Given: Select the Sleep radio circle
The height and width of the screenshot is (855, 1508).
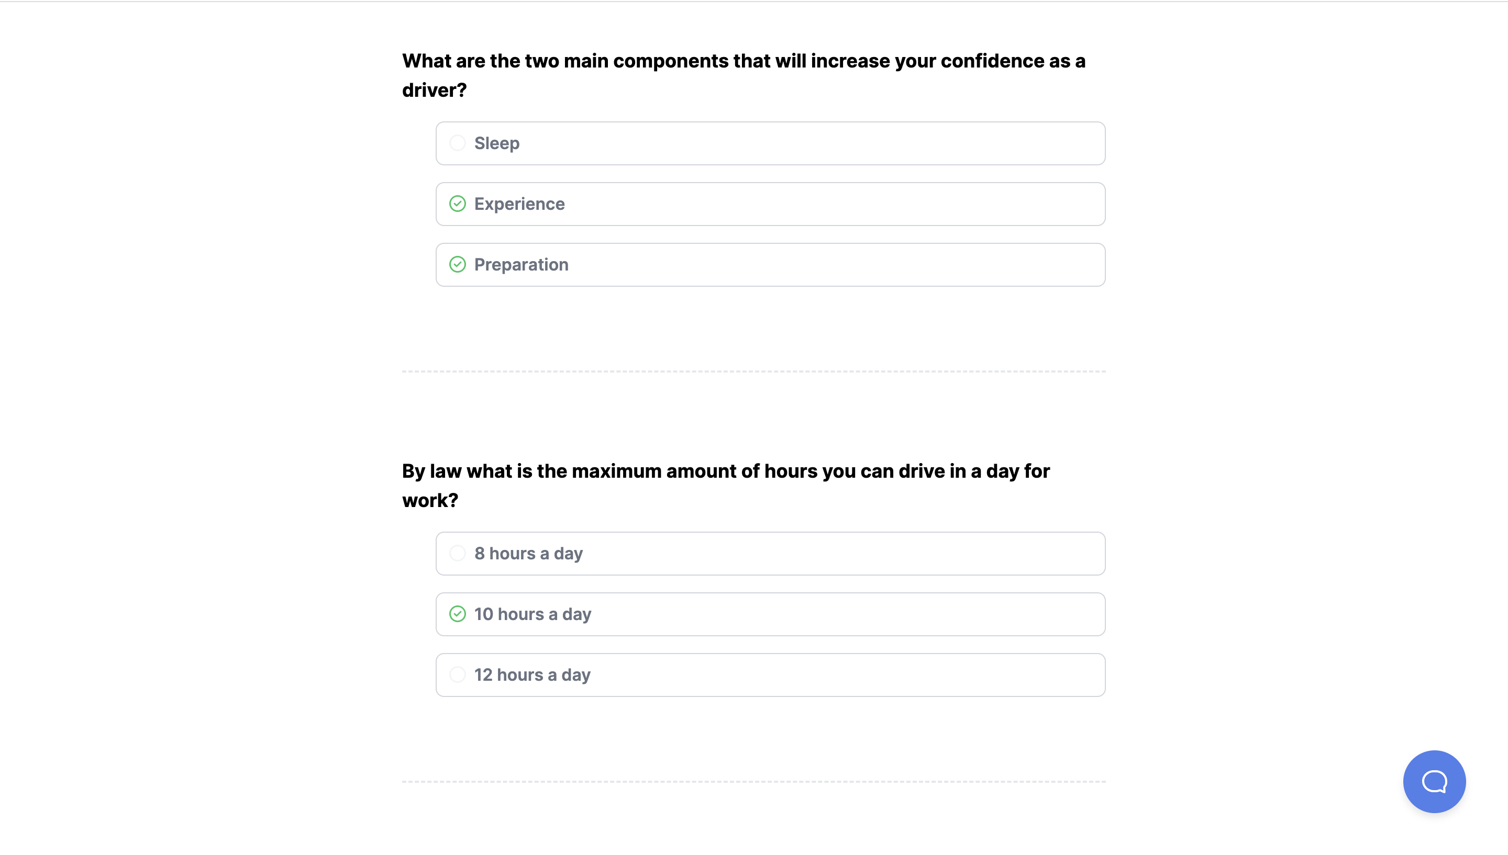Looking at the screenshot, I should click(x=457, y=143).
